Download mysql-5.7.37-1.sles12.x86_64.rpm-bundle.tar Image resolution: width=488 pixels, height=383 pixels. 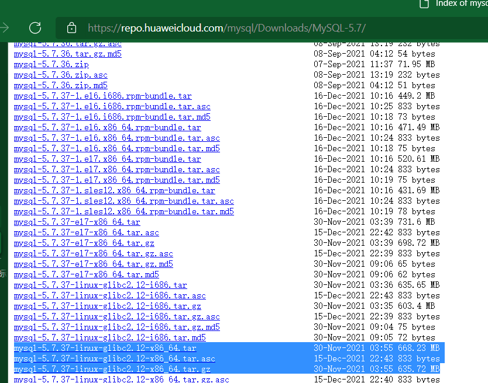click(115, 190)
